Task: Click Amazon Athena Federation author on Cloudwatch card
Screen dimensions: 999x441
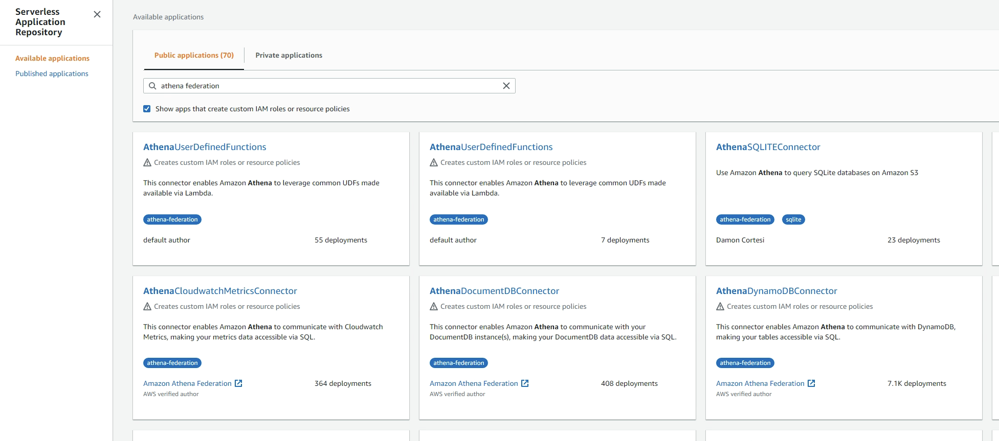Action: (187, 383)
